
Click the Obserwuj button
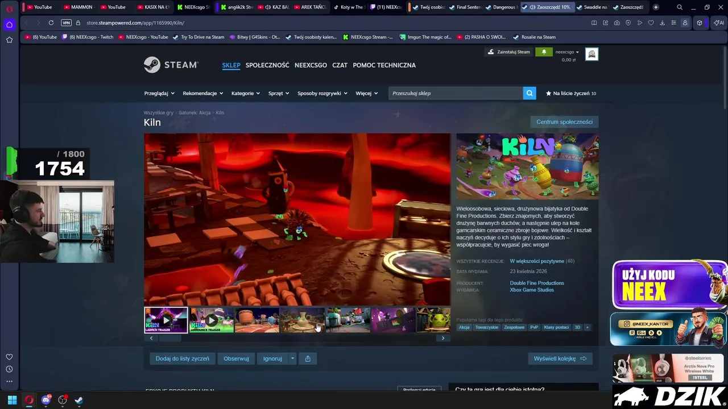click(236, 358)
